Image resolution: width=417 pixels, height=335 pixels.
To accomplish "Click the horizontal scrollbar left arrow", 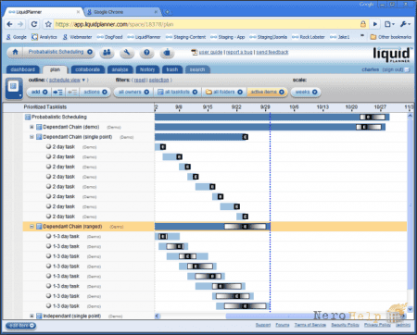I will click(x=158, y=316).
